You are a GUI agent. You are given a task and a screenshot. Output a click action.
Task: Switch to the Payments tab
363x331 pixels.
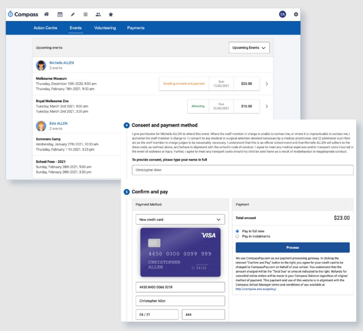coord(136,28)
